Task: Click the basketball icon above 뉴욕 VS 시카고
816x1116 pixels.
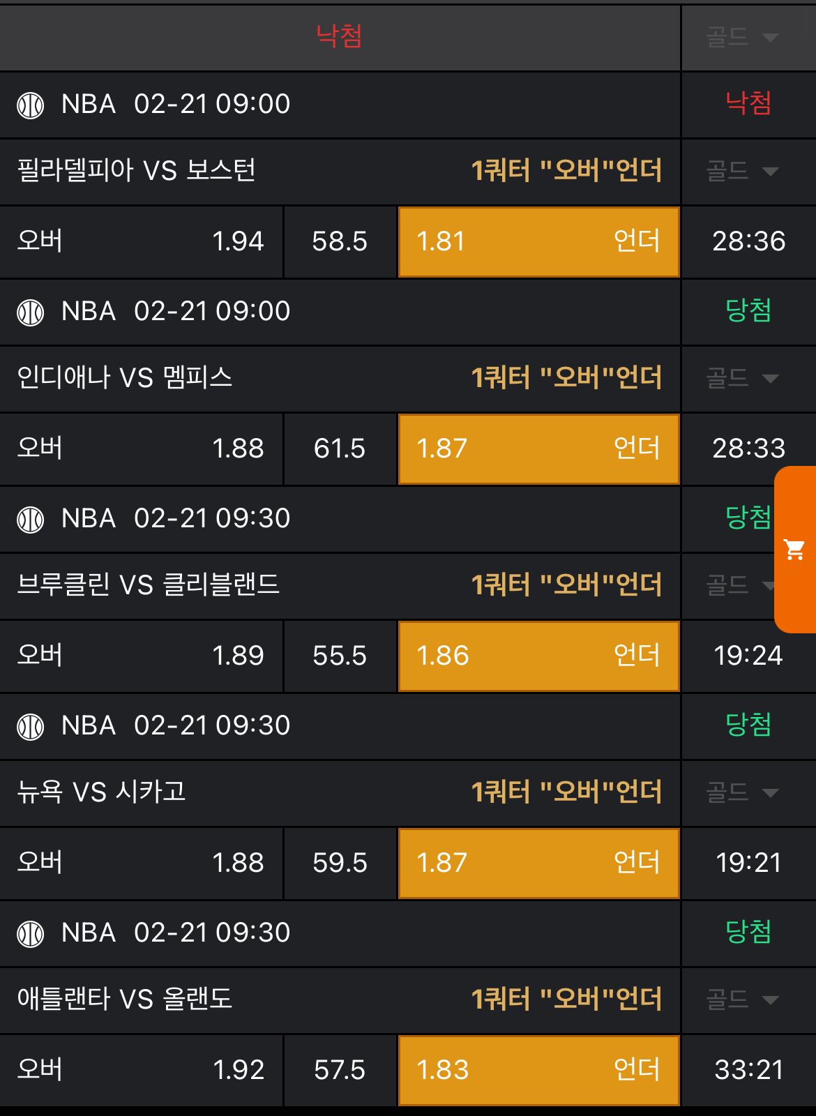Action: [x=31, y=727]
